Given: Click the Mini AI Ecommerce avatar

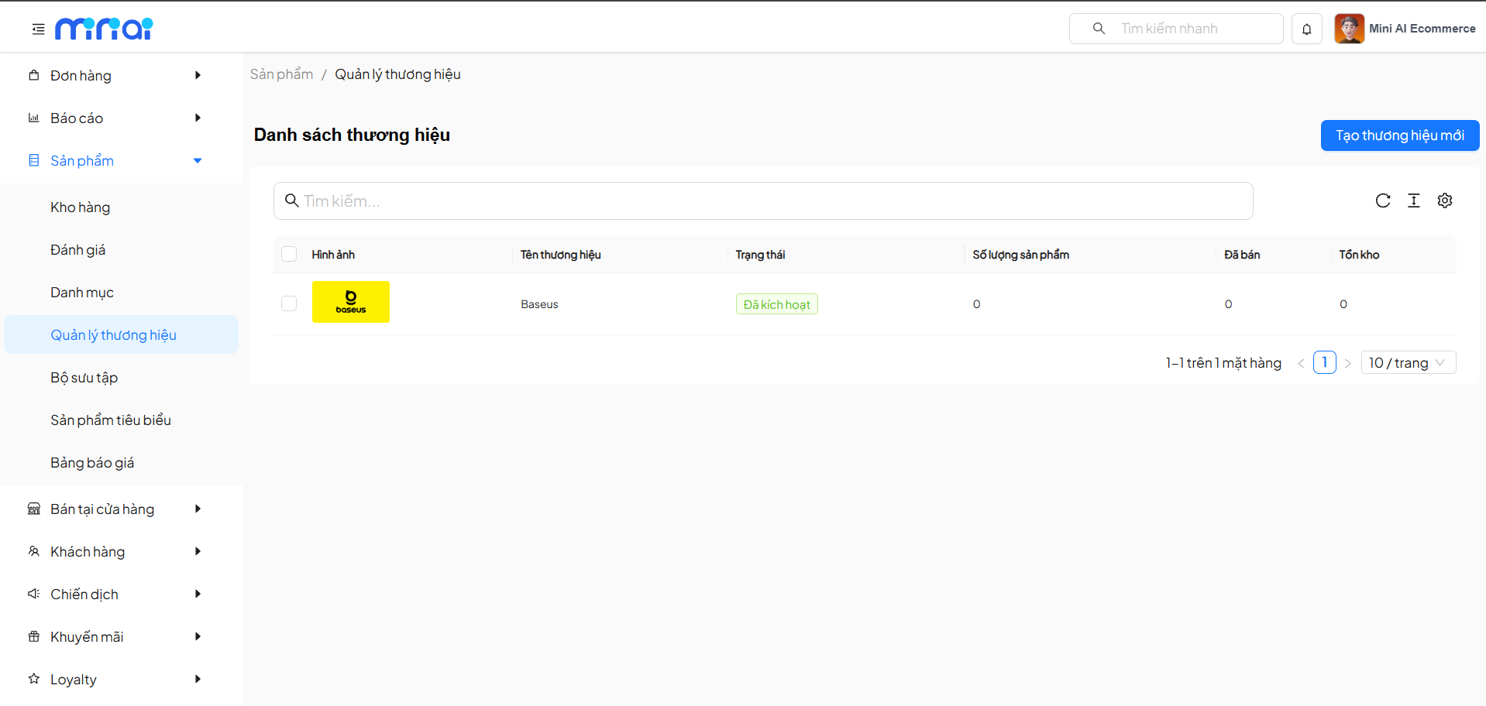Looking at the screenshot, I should pos(1349,29).
